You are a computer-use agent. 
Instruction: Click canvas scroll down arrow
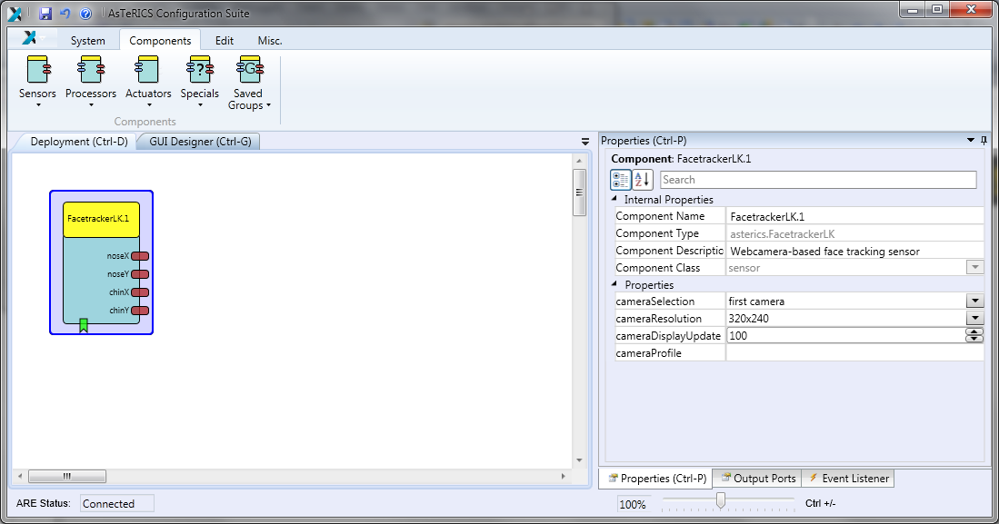[579, 460]
